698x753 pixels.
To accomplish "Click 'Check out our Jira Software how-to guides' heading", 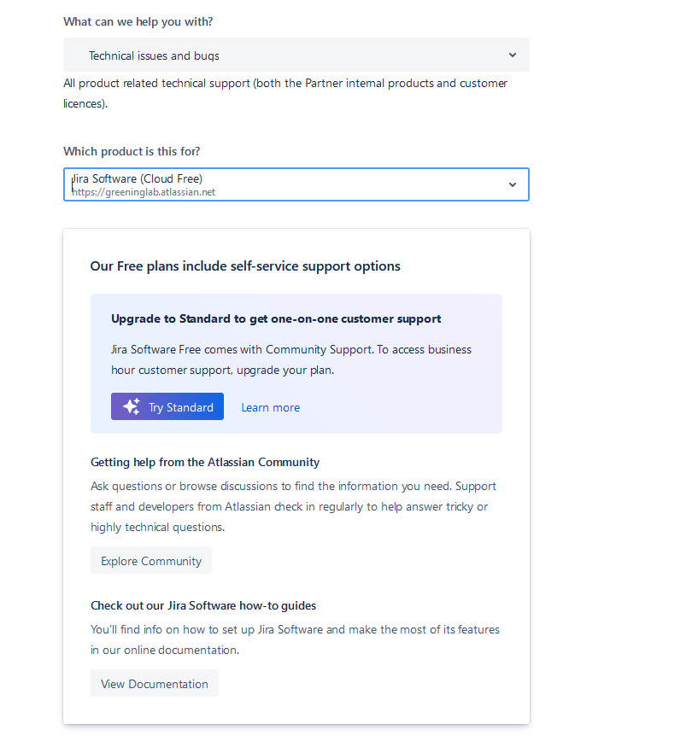I will tap(203, 606).
